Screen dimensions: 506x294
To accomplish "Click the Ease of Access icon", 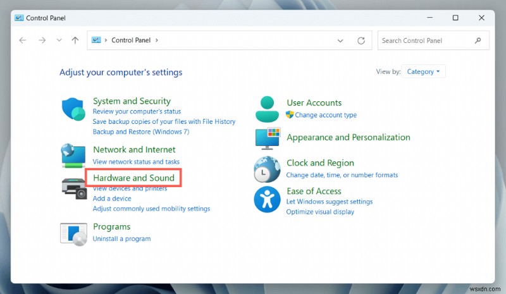I will (x=267, y=199).
